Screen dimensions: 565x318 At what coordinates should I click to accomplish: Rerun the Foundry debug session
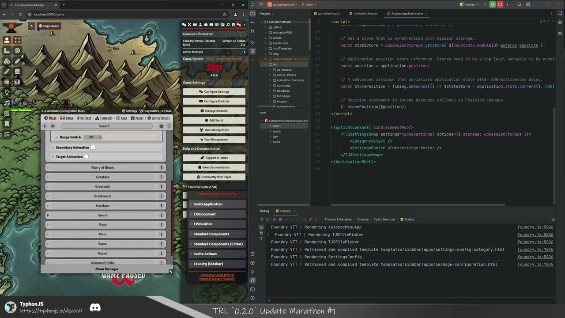262,220
